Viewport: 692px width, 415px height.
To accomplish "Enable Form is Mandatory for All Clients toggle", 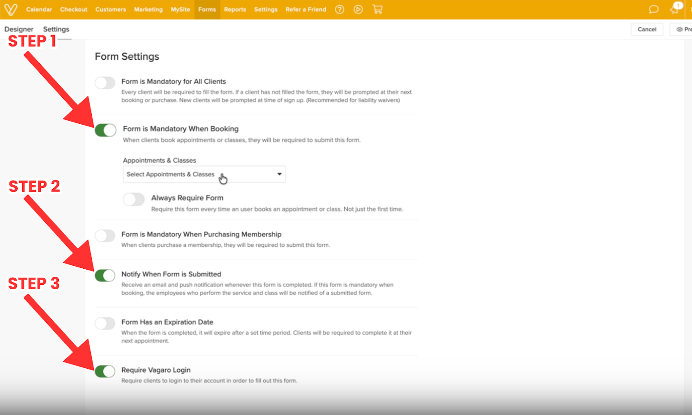I will pos(105,83).
